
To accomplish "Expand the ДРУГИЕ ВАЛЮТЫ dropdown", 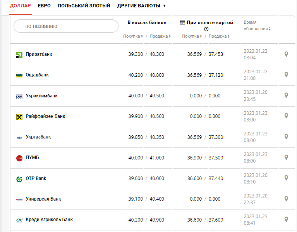I will tap(142, 6).
